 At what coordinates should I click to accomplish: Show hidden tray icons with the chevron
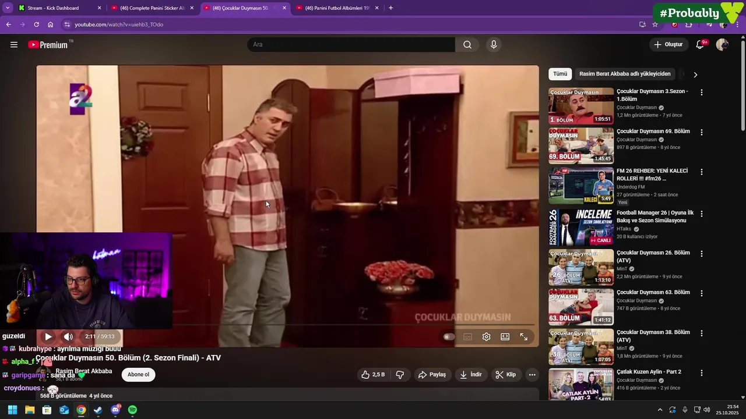click(660, 410)
